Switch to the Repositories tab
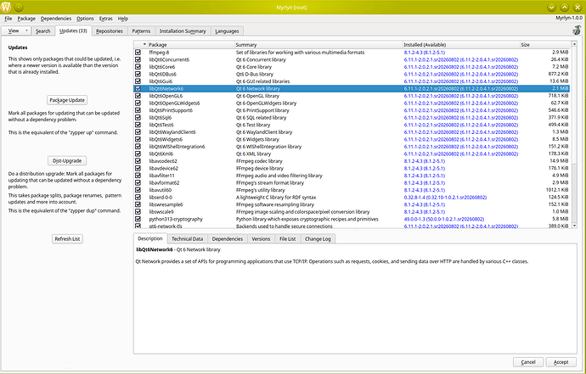The width and height of the screenshot is (586, 374). 109,31
